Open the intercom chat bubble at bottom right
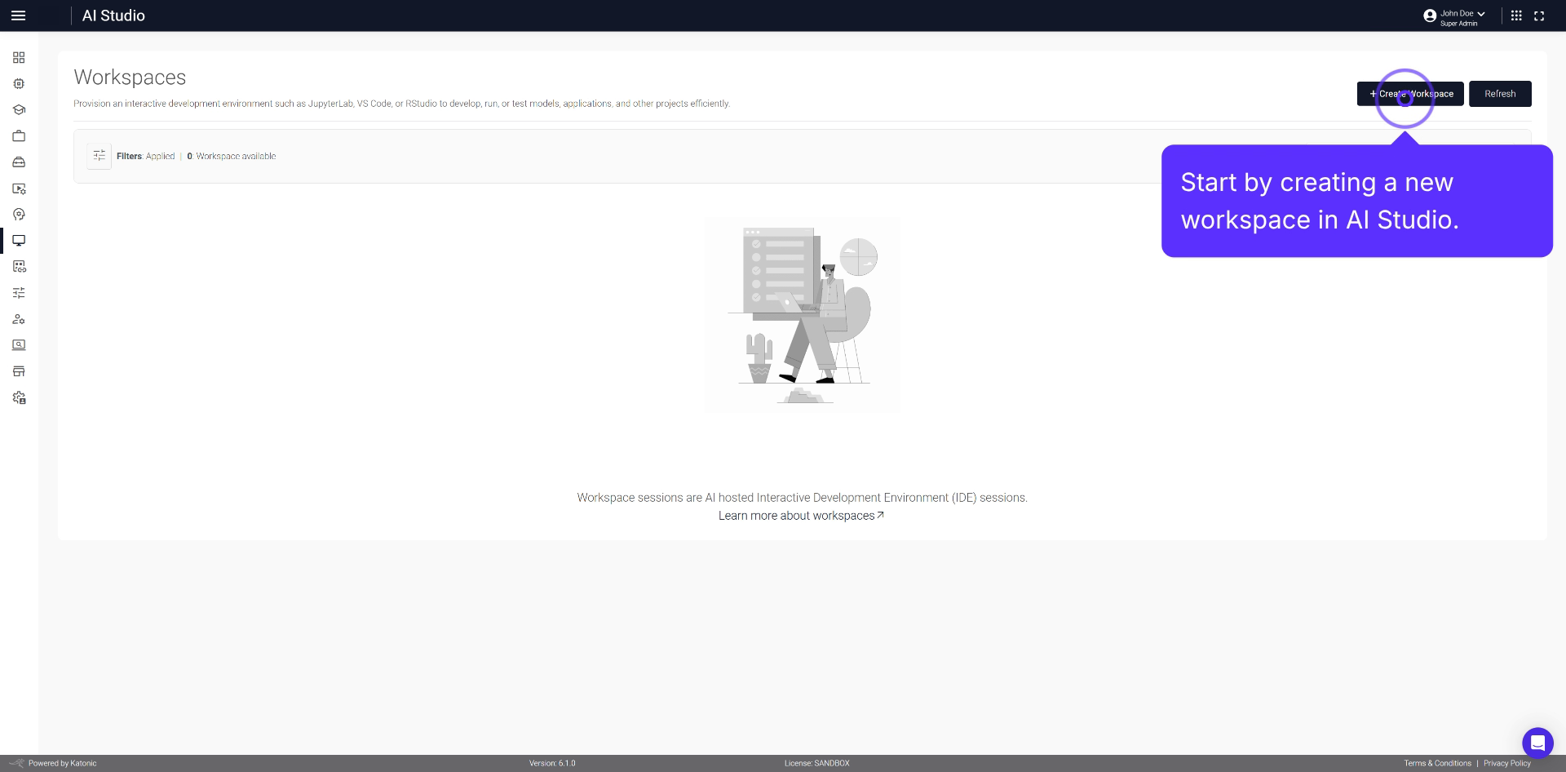1566x772 pixels. coord(1538,743)
